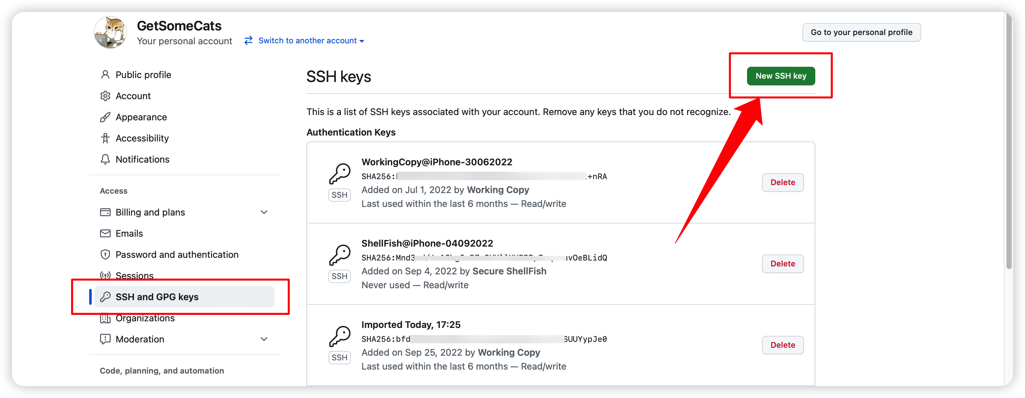
Task: Click the Account gear icon
Action: click(105, 96)
